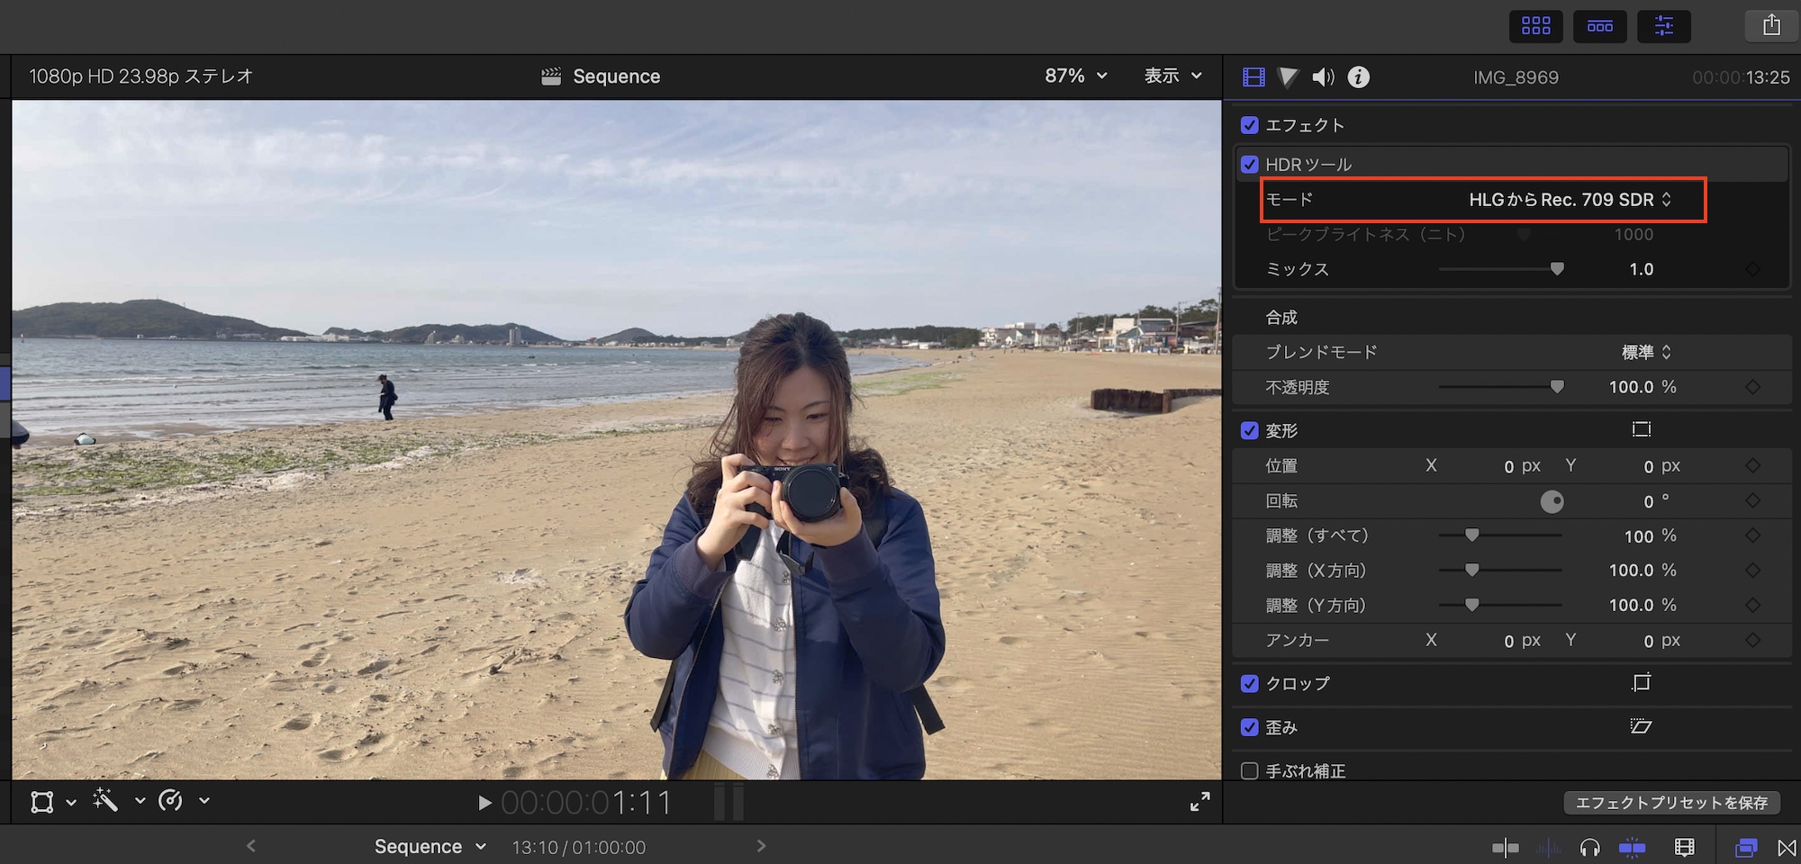Uncheck the 歪み distortion checkbox
Image resolution: width=1801 pixels, height=864 pixels.
click(1249, 727)
